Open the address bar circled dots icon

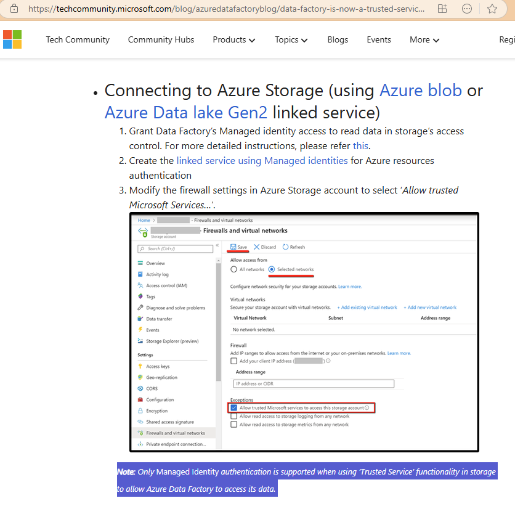(467, 9)
